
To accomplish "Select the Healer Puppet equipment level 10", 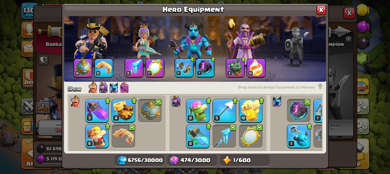I will coord(251,110).
